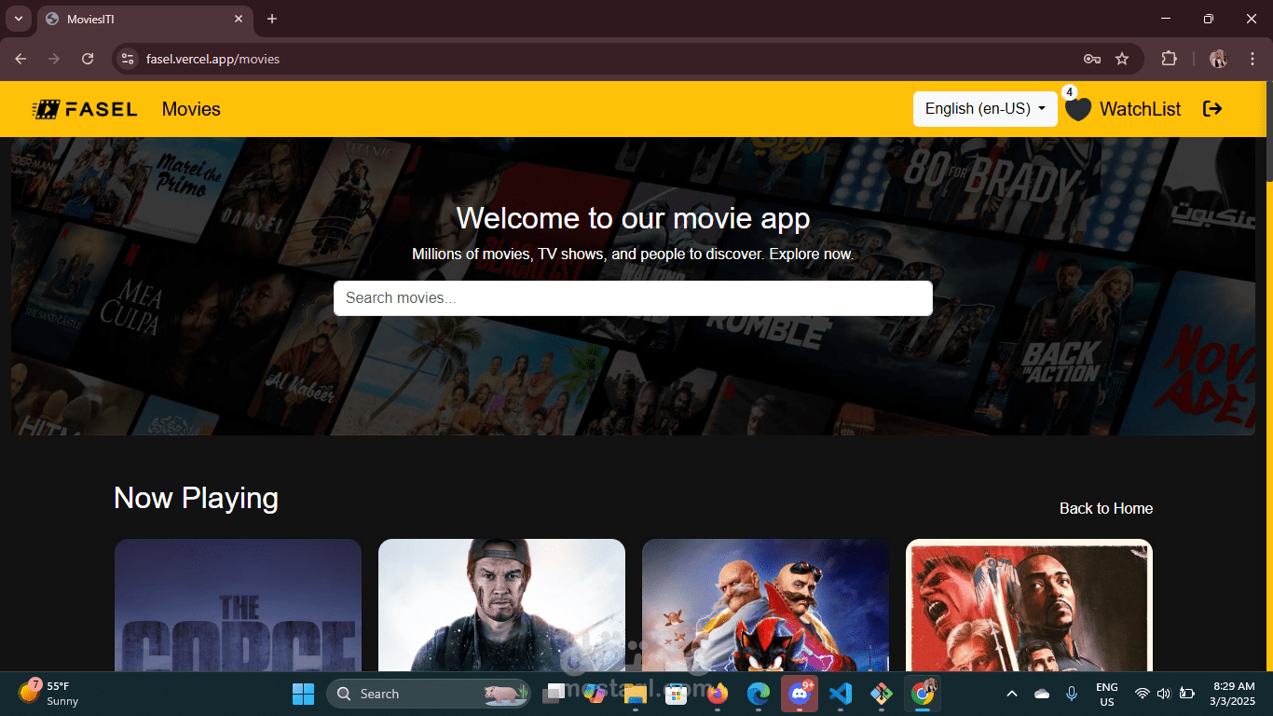
Task: Open the Chrome profile avatar
Action: (x=1218, y=59)
